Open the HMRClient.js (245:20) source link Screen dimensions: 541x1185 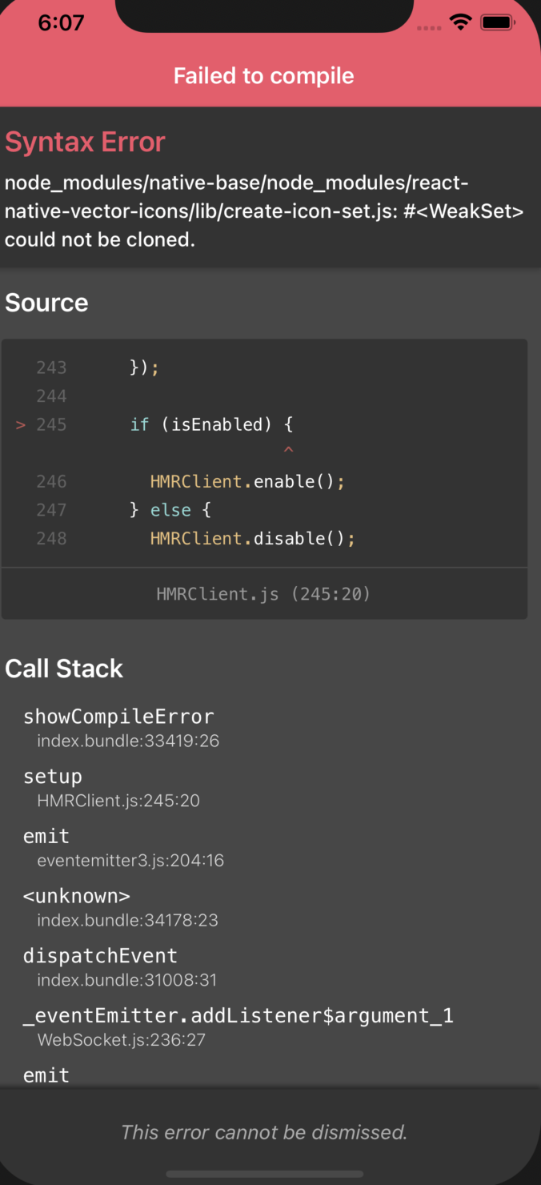264,593
